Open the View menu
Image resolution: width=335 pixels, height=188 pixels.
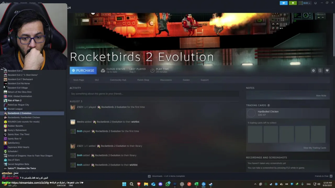[16, 3]
